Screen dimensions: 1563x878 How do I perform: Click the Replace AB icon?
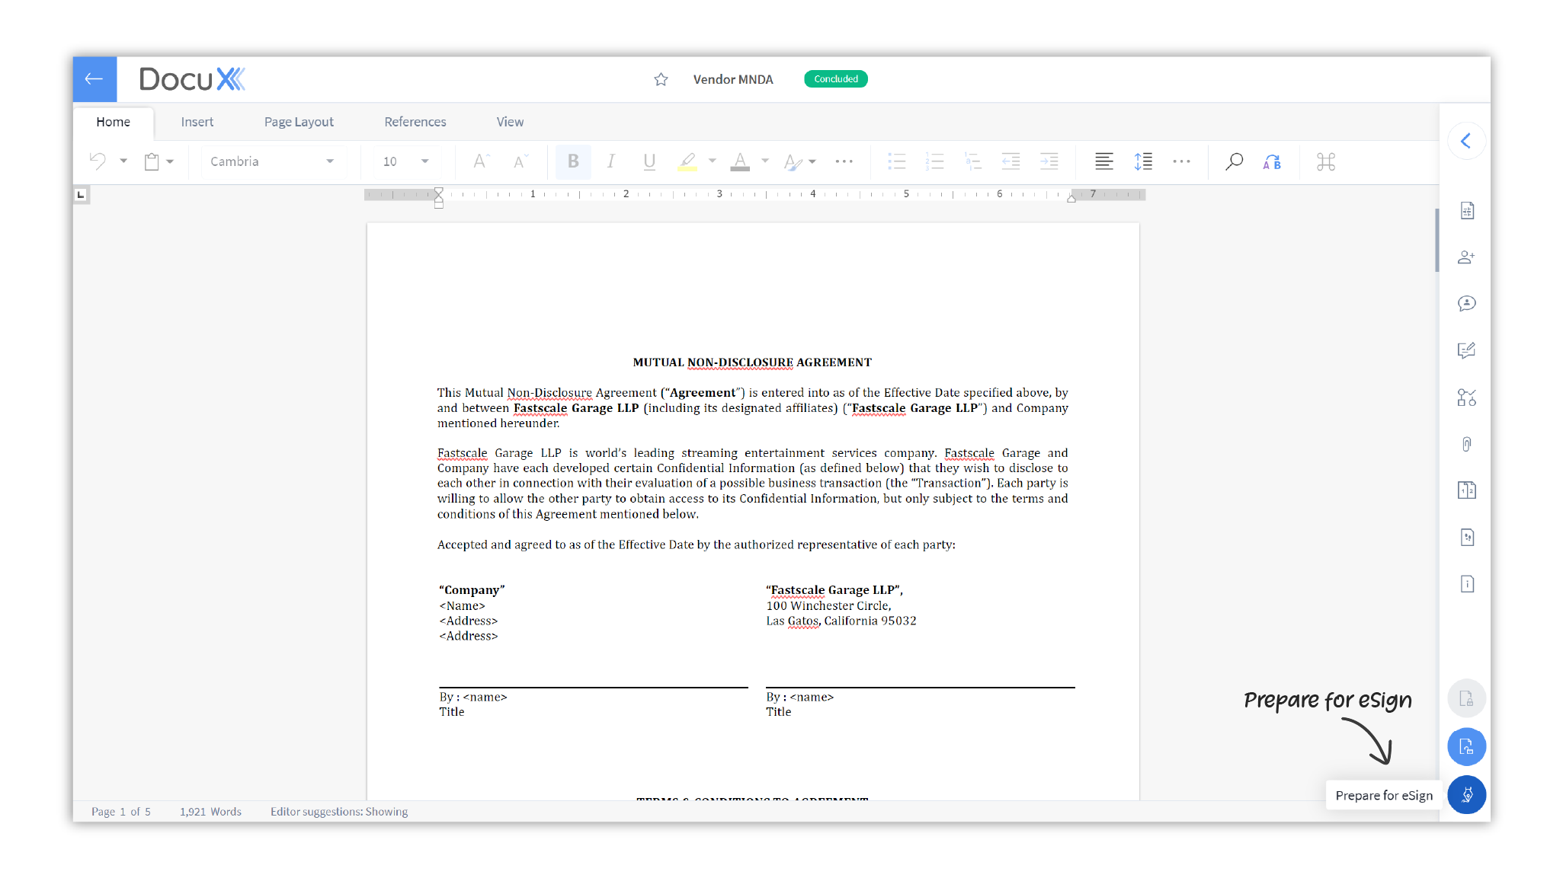tap(1272, 161)
